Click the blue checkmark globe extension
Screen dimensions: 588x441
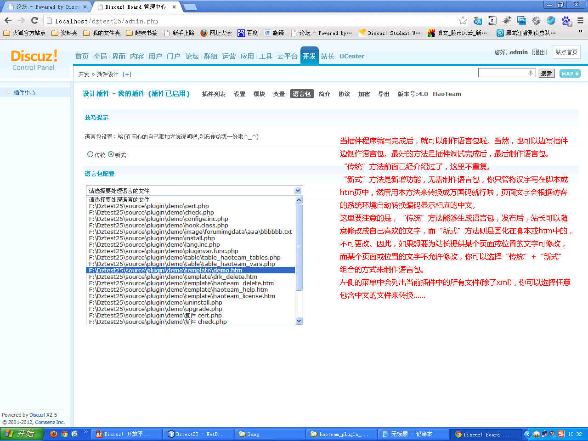coord(551,21)
